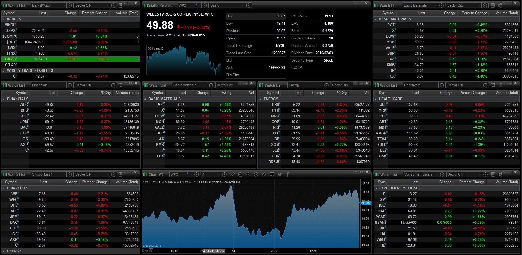Viewport: 522px width, 255px height.
Task: Toggle the link indicator on Healthcare Watch List
Action: [376, 85]
